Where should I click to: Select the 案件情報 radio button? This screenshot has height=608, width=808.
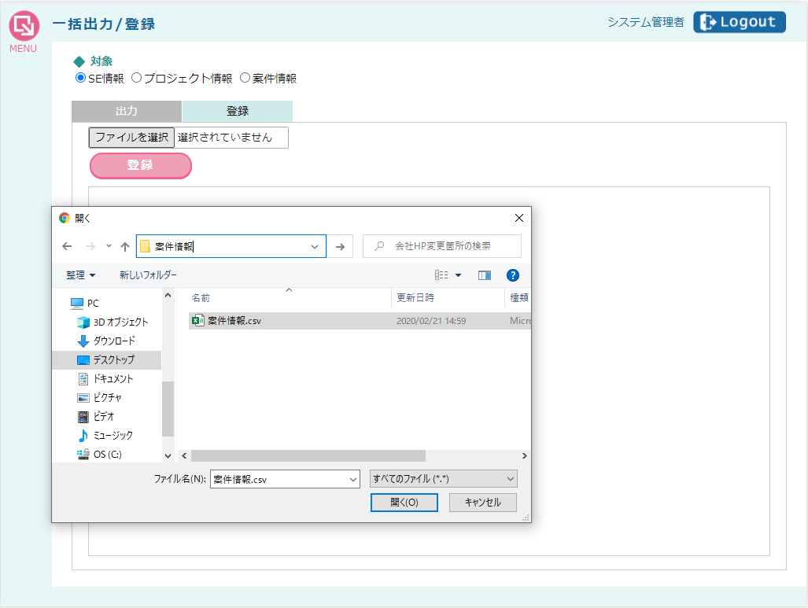click(245, 78)
